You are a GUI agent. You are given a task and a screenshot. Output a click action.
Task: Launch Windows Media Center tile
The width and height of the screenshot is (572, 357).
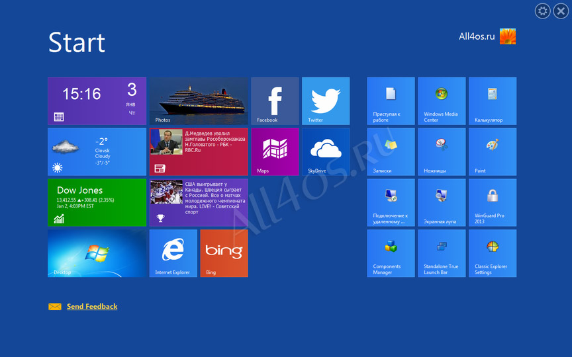pyautogui.click(x=442, y=101)
